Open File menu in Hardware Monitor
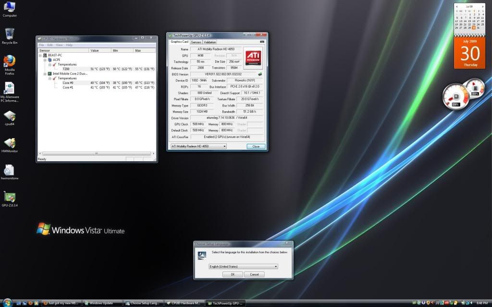The width and height of the screenshot is (492, 307). point(41,45)
